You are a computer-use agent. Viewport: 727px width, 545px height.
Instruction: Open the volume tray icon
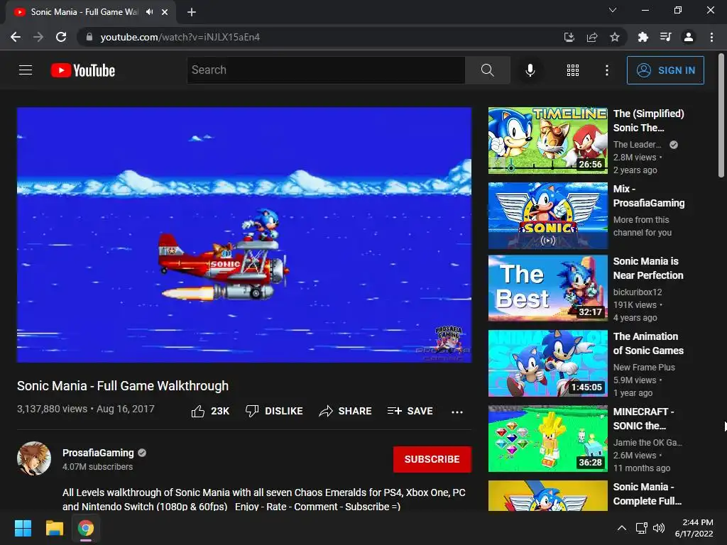tap(658, 528)
